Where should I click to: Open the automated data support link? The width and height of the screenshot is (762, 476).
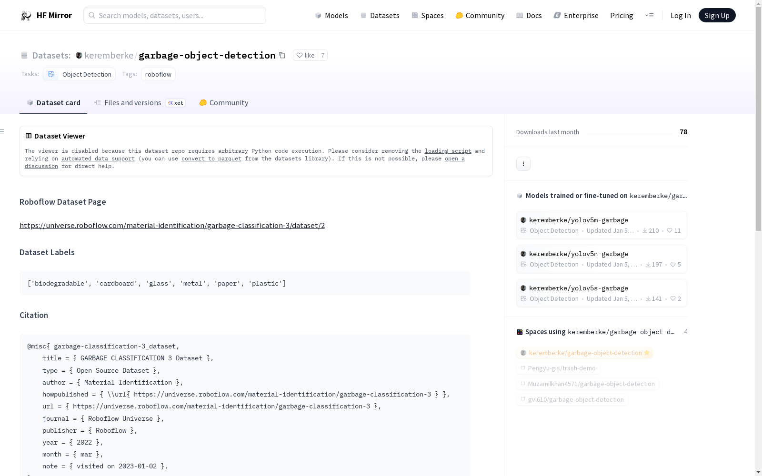(98, 159)
